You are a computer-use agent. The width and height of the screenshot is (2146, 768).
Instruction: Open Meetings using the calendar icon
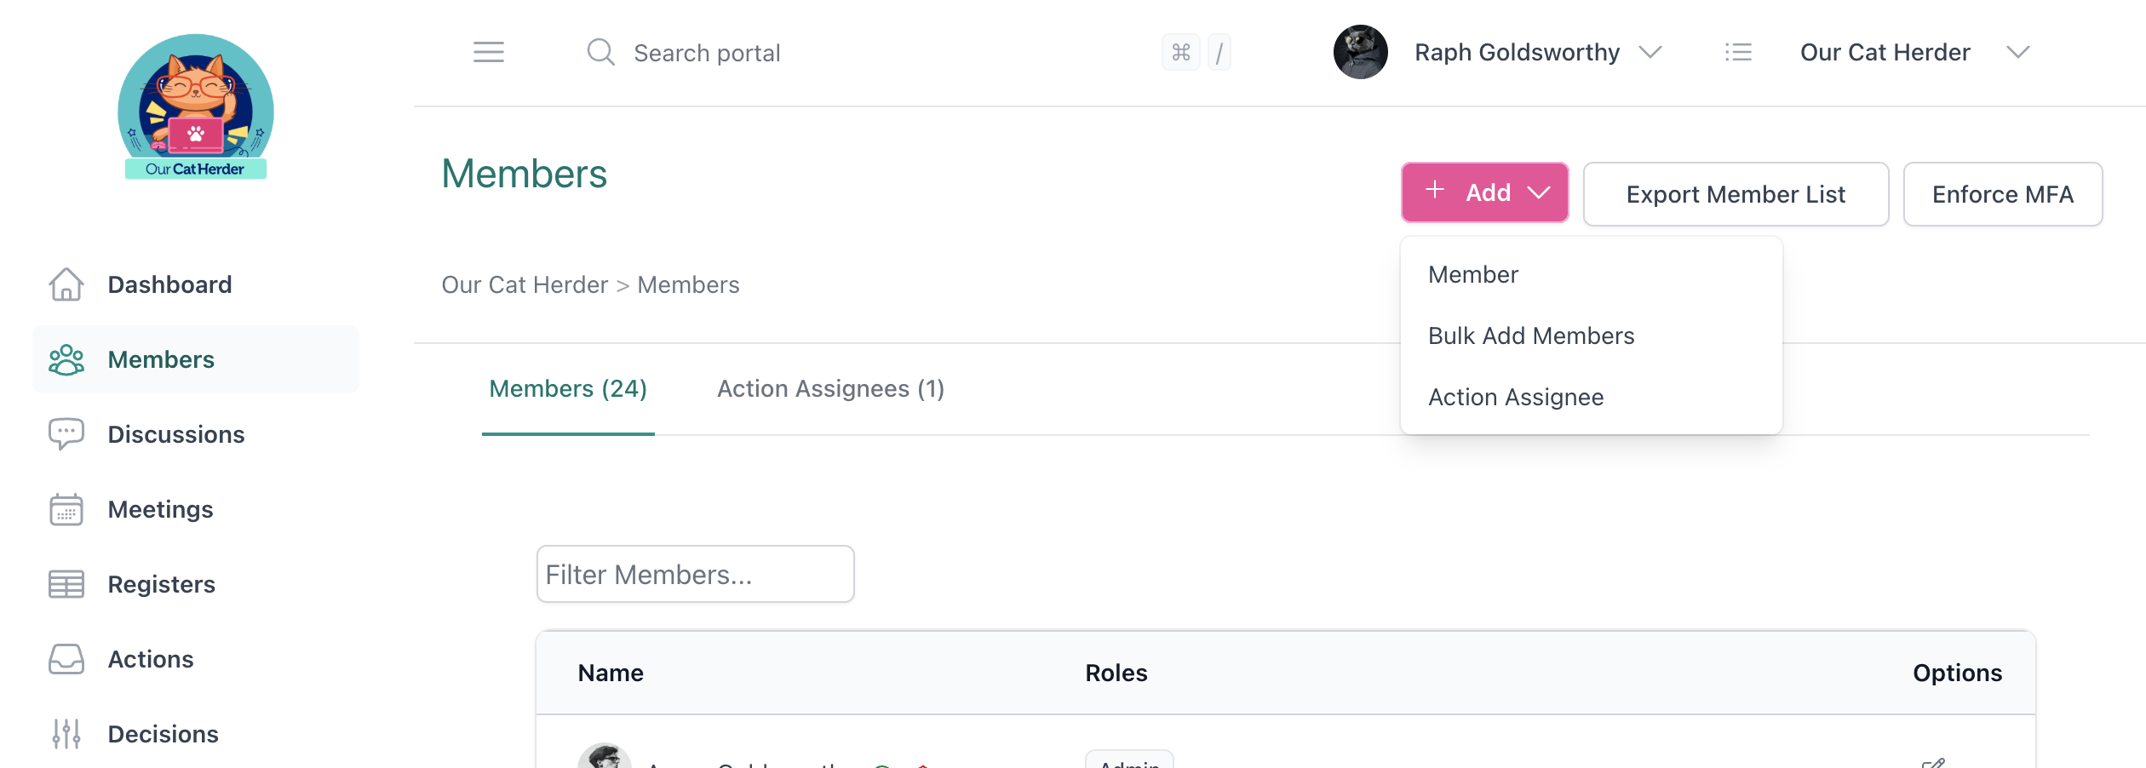click(x=66, y=509)
